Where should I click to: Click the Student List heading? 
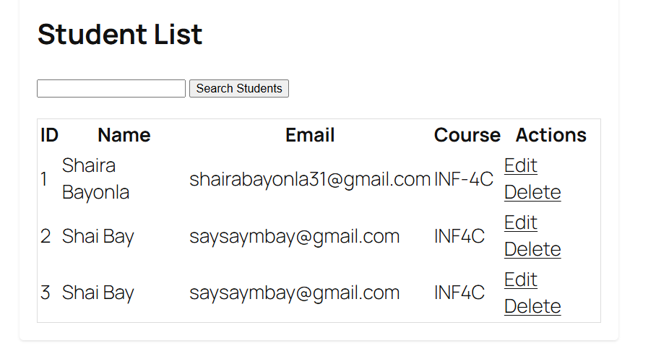[x=120, y=35]
